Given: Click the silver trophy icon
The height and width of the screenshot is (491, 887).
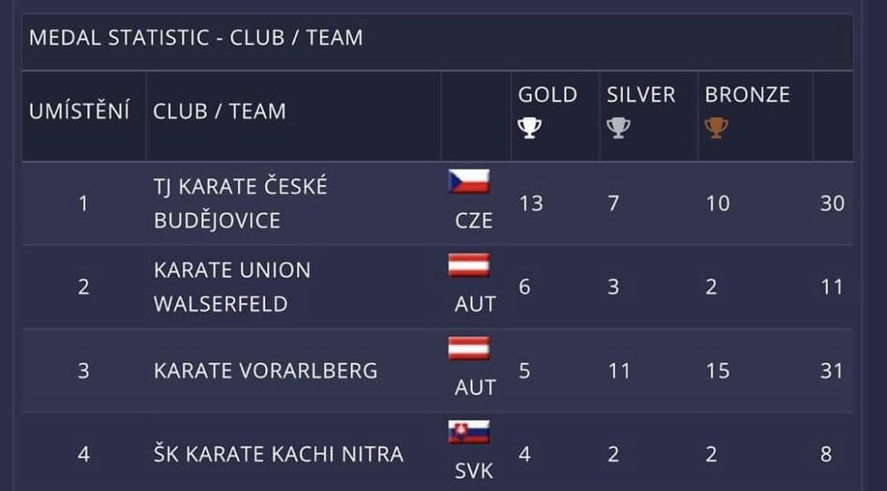Looking at the screenshot, I should tap(618, 128).
